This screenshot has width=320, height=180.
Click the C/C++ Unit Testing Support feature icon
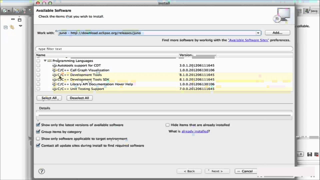pos(54,89)
